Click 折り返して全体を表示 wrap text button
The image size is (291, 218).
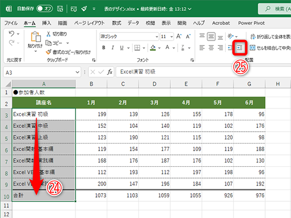pyautogui.click(x=271, y=37)
